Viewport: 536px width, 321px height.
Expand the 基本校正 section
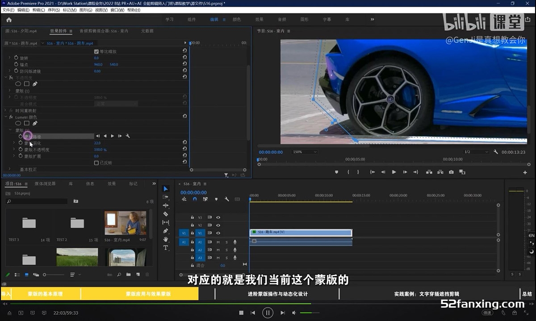point(10,169)
